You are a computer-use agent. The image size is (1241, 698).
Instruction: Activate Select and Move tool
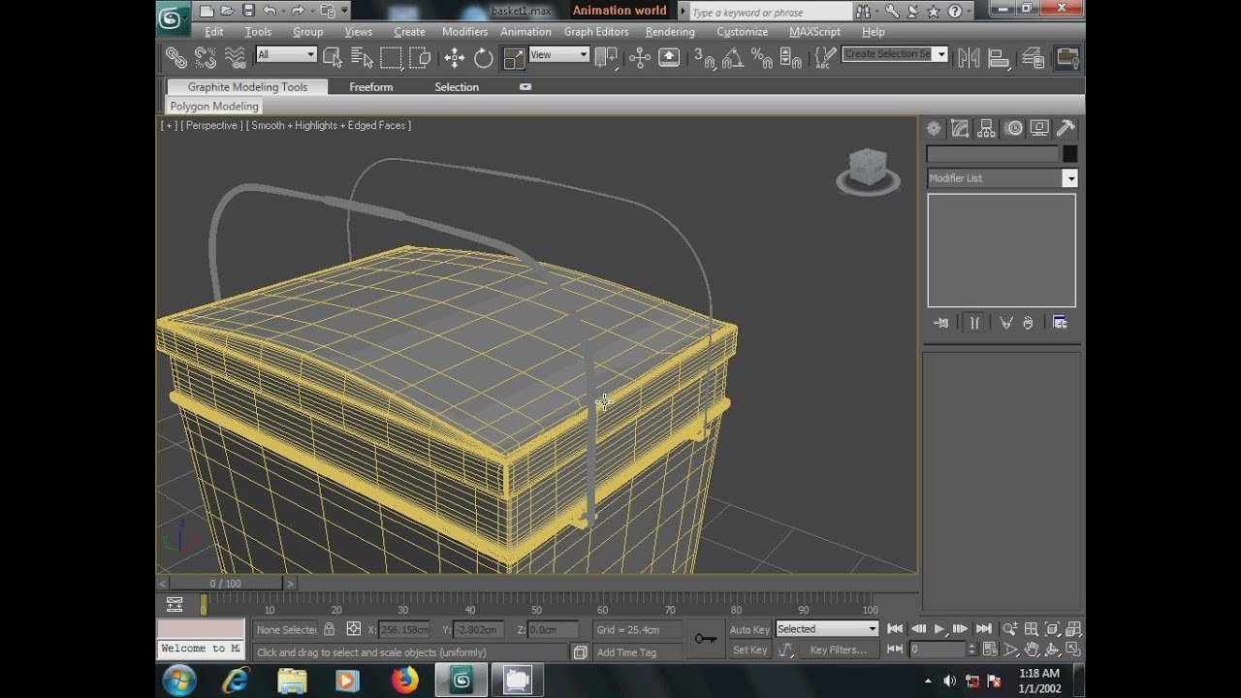(454, 58)
